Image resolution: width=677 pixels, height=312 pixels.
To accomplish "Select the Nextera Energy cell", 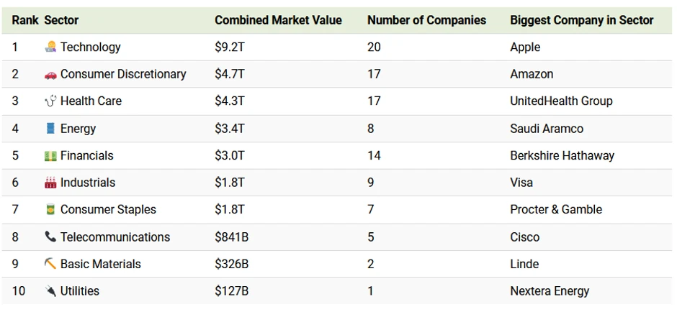I will pos(549,291).
